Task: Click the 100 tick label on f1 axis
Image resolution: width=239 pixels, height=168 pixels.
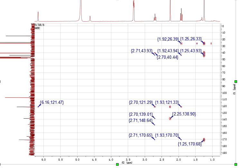Action: (224, 93)
